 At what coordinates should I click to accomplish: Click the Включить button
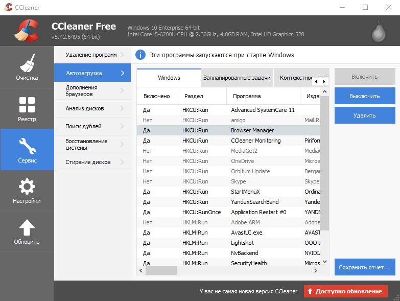(365, 77)
